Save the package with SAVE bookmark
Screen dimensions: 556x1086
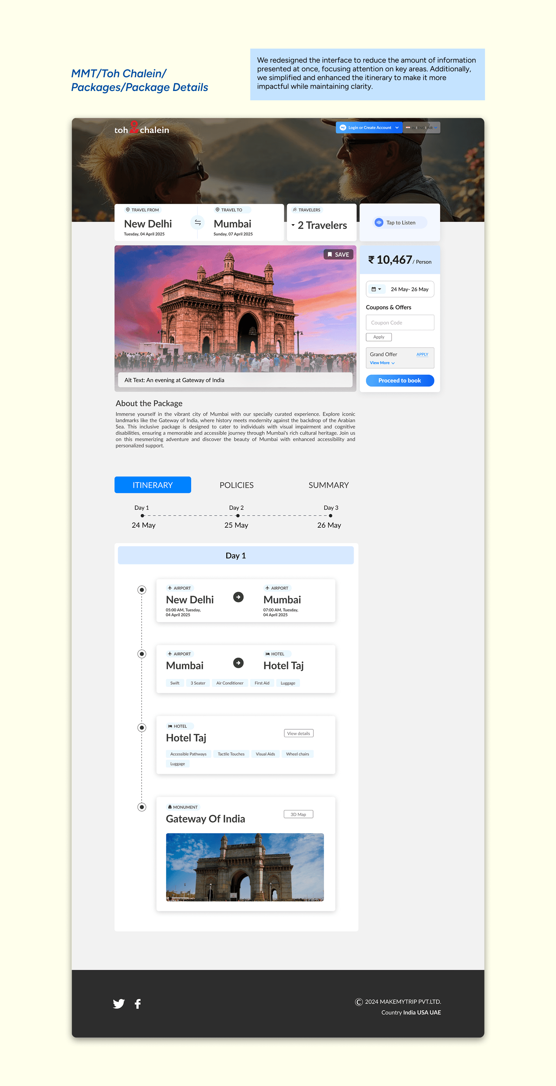click(x=338, y=255)
